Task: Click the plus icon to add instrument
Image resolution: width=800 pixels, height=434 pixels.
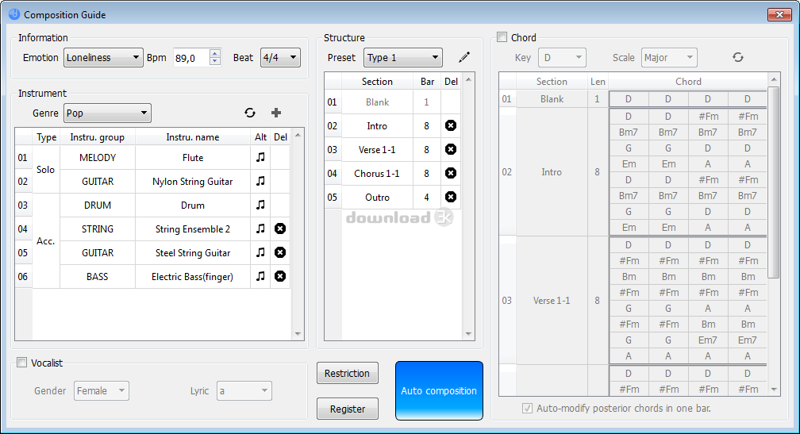Action: [276, 113]
